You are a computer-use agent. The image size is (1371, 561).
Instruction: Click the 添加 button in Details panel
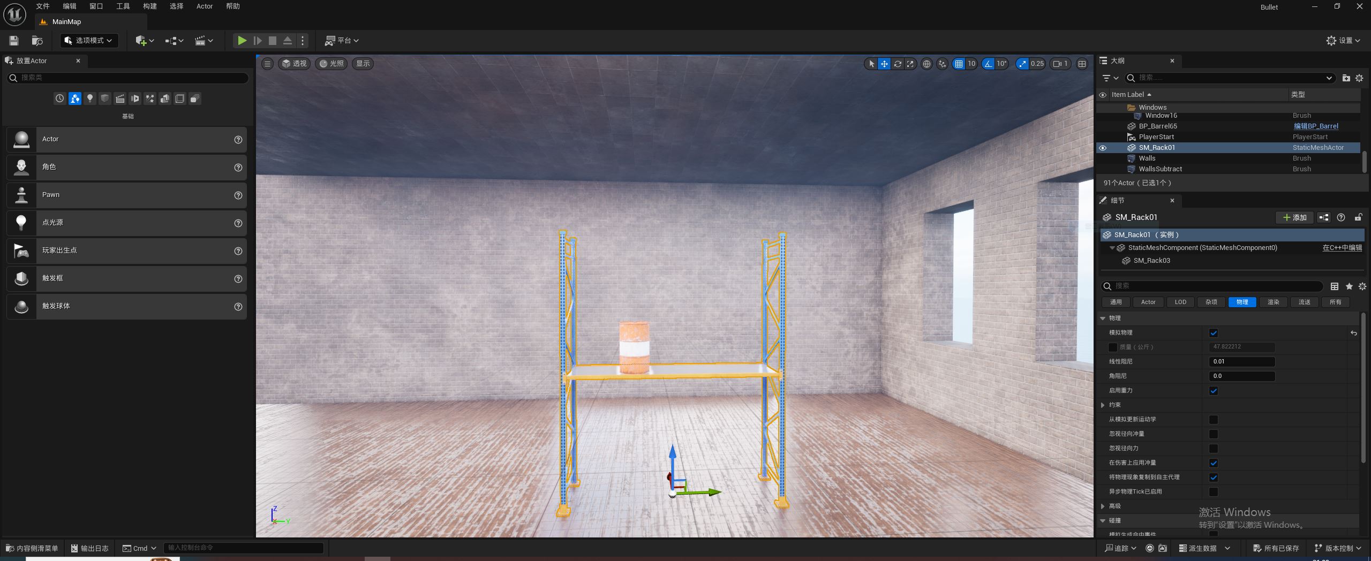1295,217
